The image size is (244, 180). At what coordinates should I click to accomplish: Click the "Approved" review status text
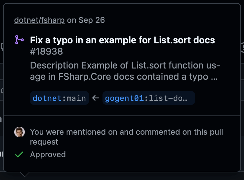pos(48,154)
